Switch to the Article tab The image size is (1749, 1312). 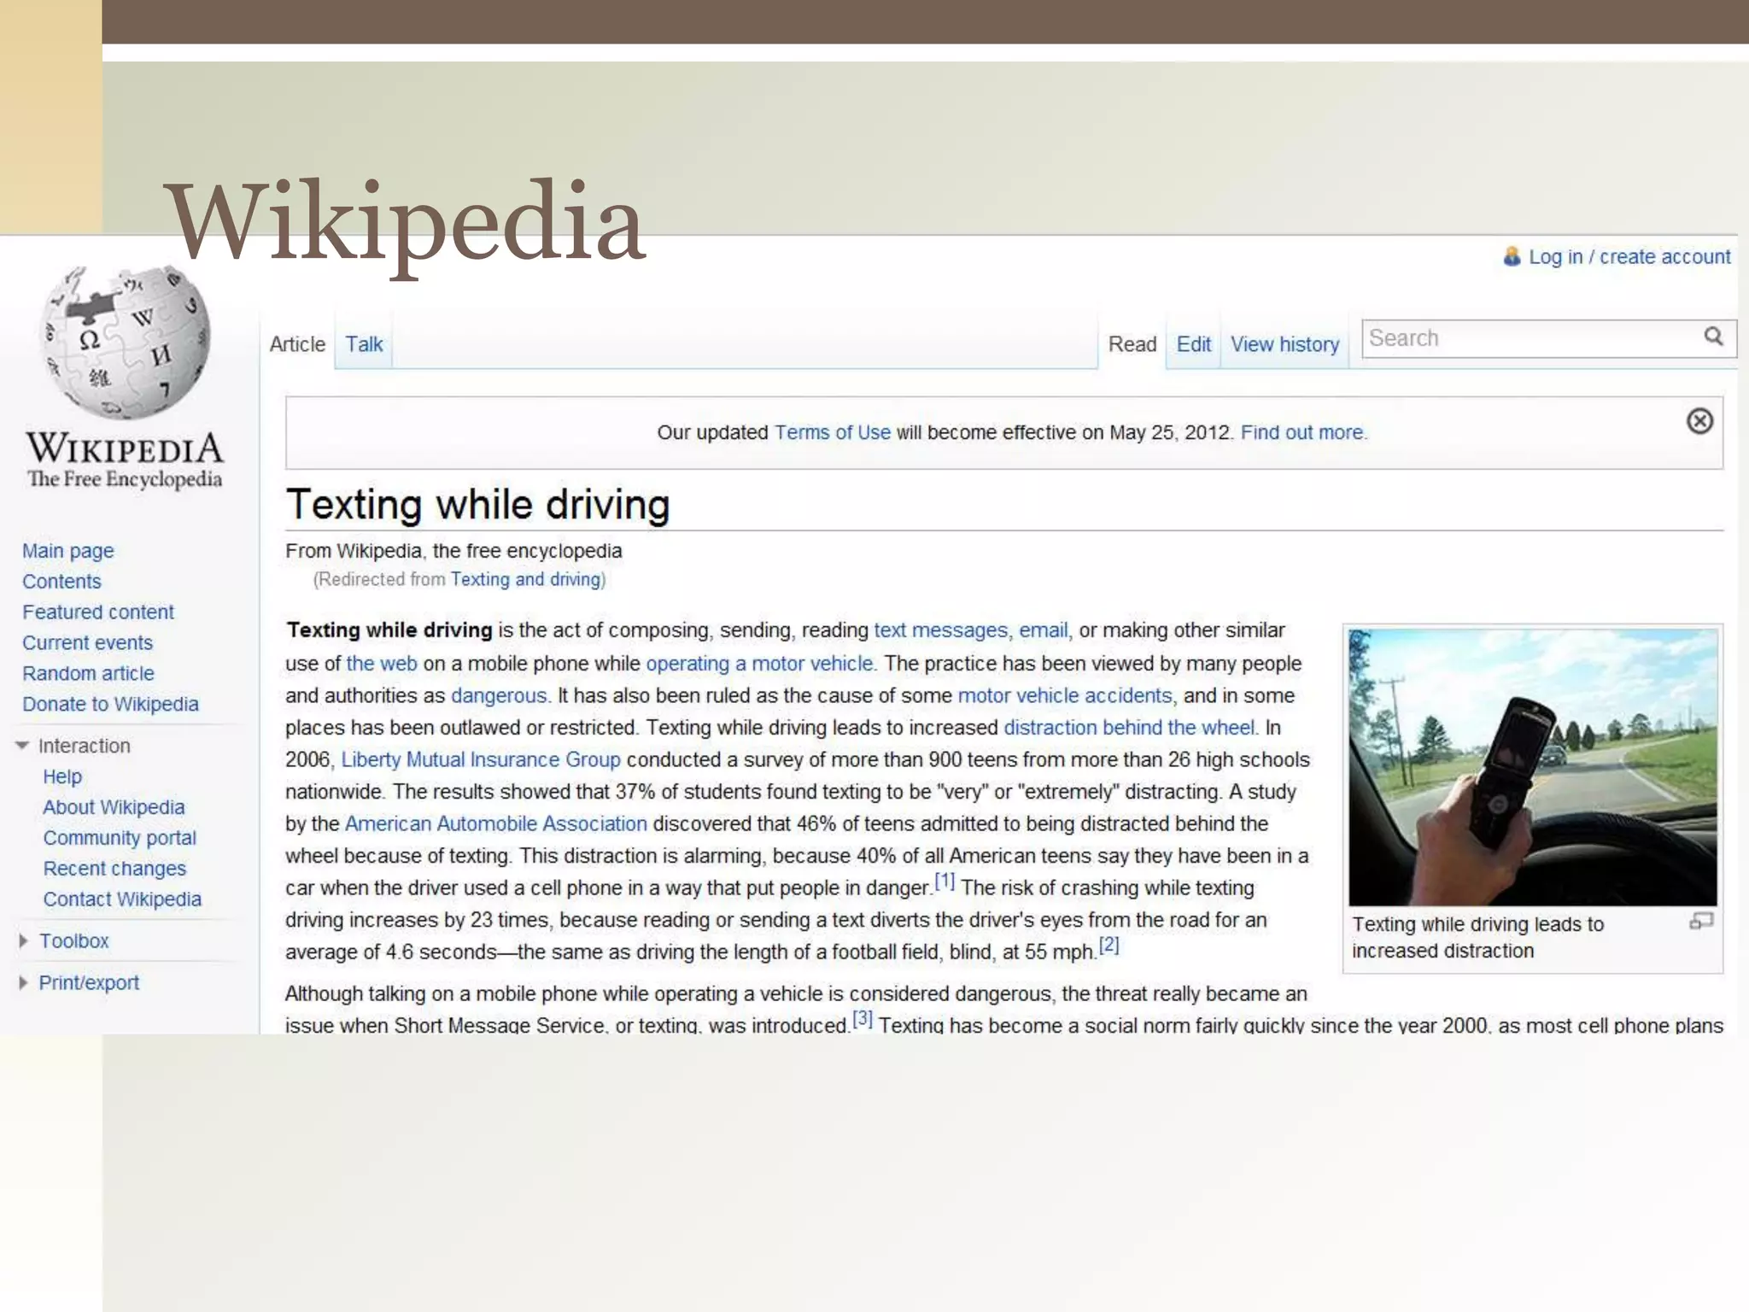297,343
